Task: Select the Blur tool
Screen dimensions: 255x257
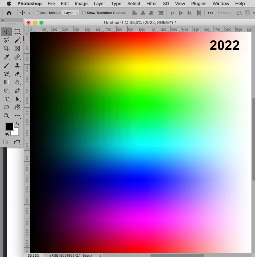Action: pyautogui.click(x=17, y=82)
